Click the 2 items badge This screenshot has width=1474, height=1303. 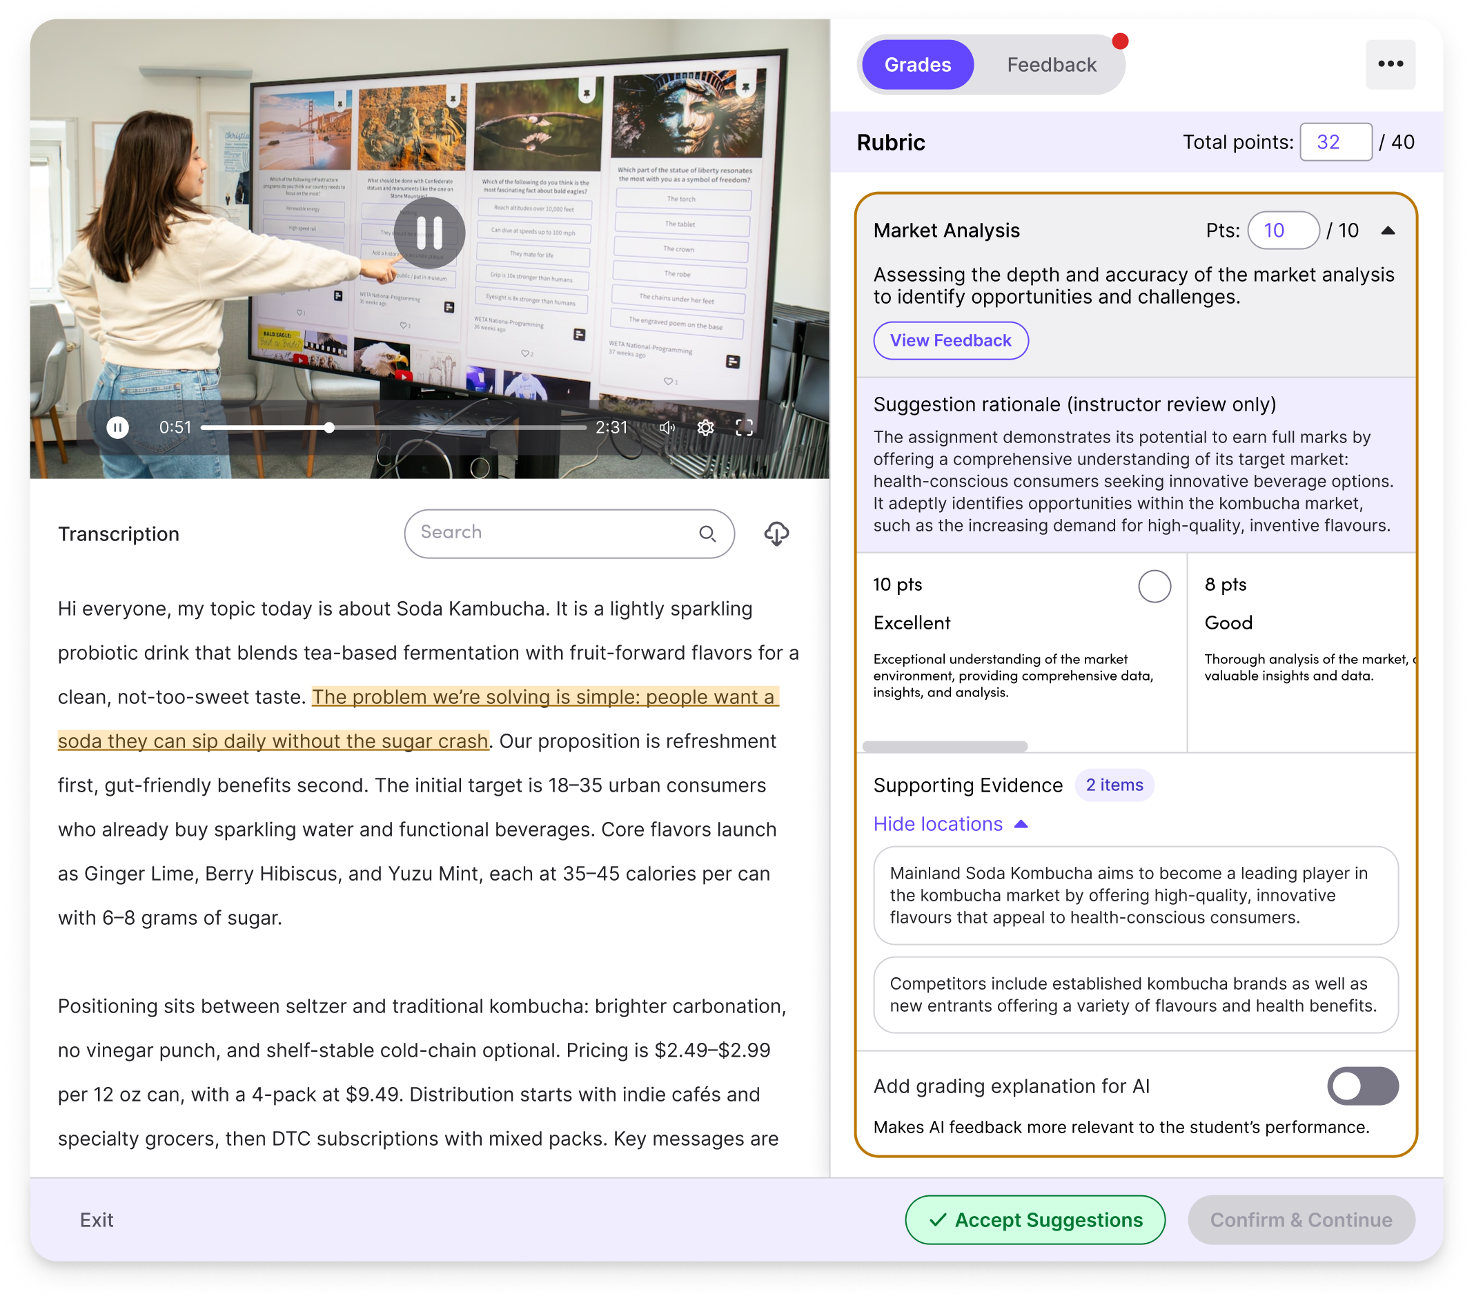pos(1114,785)
